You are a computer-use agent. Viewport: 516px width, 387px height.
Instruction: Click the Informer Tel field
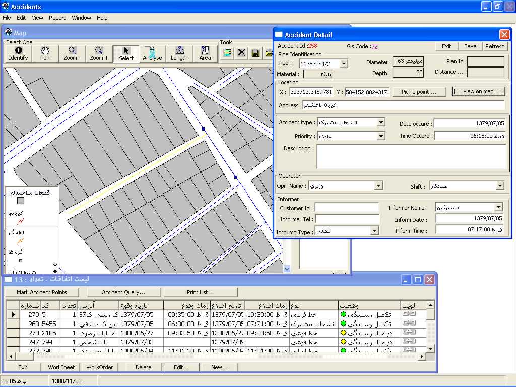[x=347, y=219]
